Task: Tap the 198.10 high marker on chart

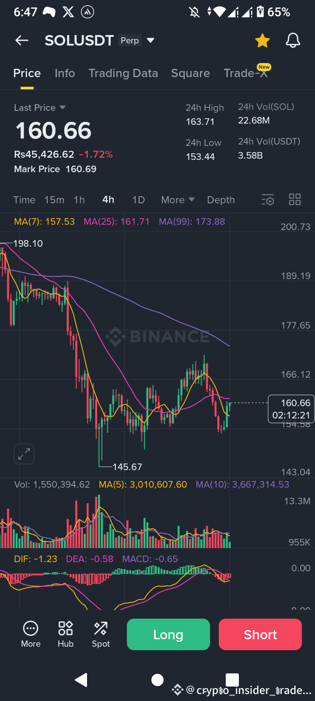Action: 28,244
